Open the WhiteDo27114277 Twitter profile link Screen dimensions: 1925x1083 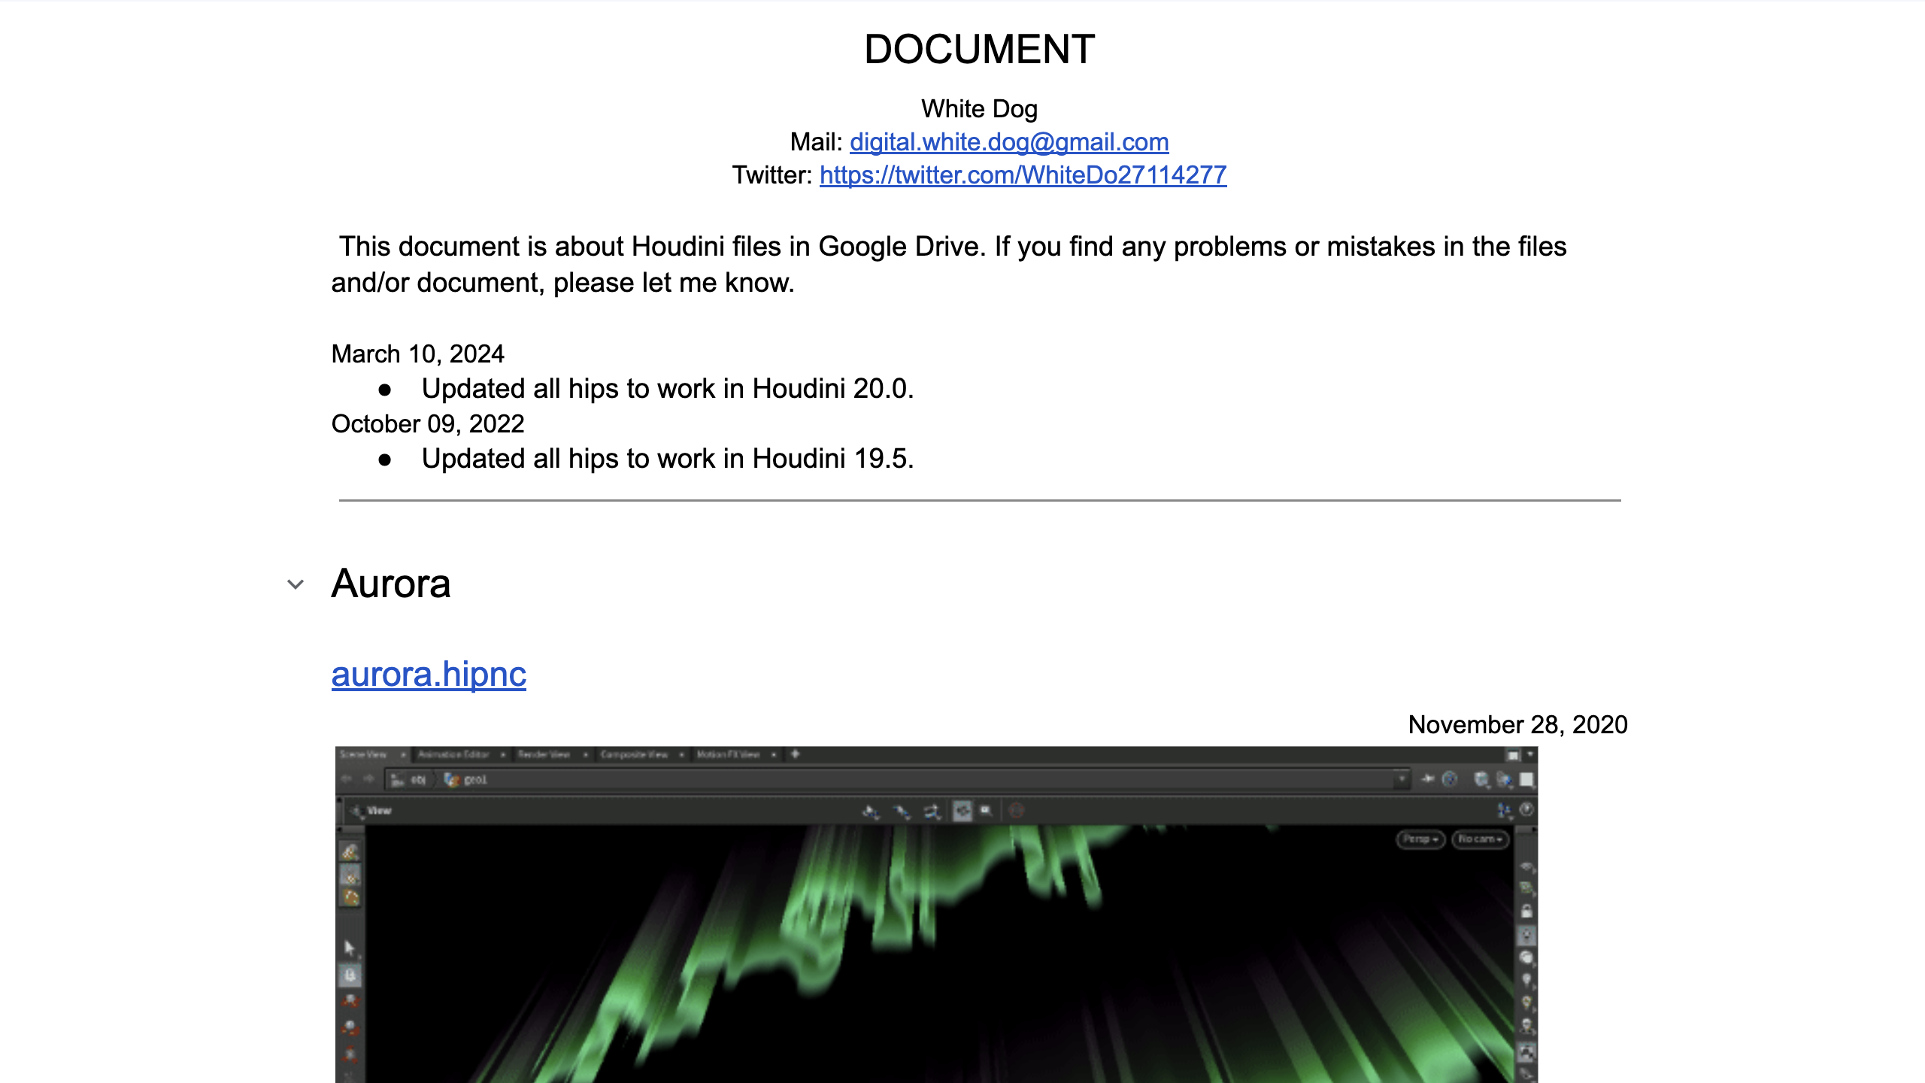click(1023, 174)
